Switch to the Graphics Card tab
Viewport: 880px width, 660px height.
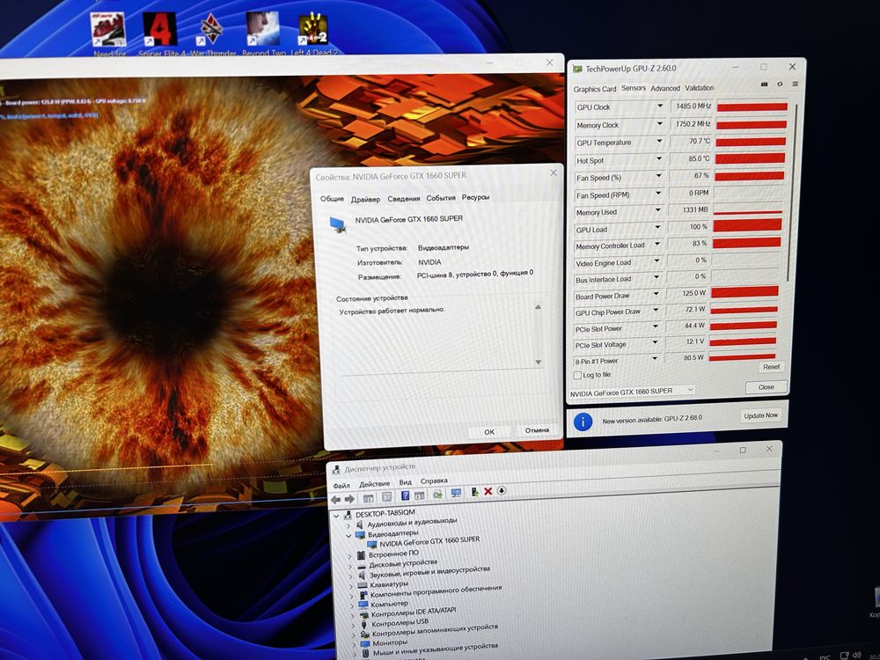[x=594, y=89]
